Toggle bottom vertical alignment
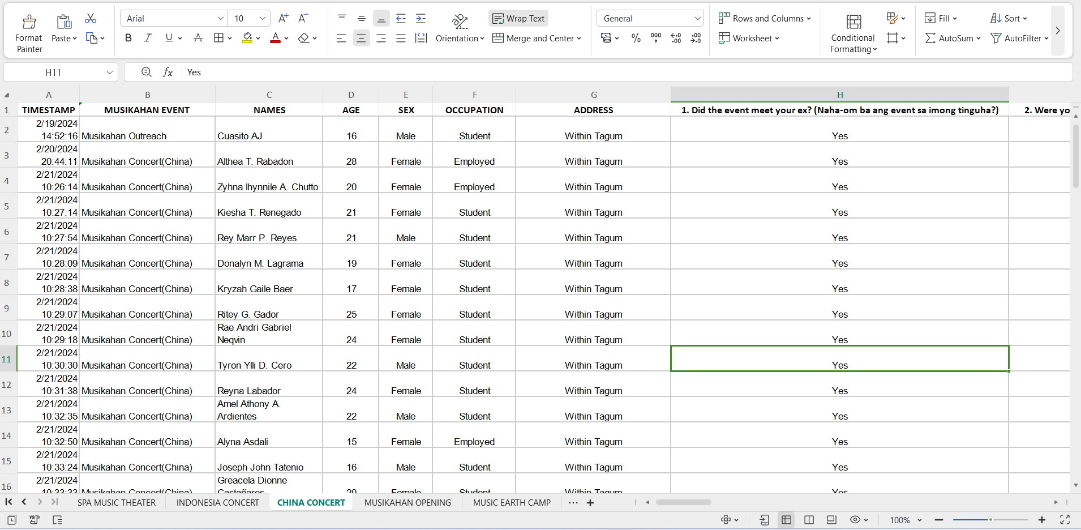 pos(381,18)
